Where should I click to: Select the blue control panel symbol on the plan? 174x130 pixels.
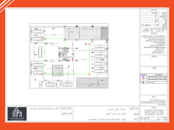[86, 44]
